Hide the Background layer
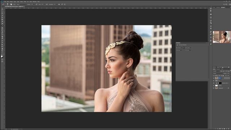The width and height of the screenshot is (231, 130). click(x=214, y=88)
